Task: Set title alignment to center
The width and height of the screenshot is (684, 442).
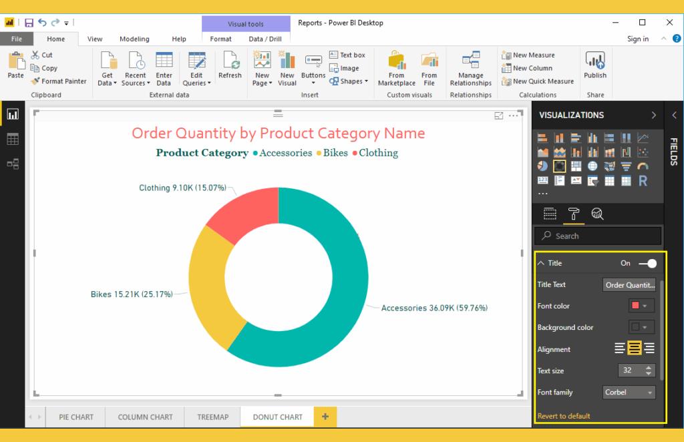Action: [x=635, y=349]
